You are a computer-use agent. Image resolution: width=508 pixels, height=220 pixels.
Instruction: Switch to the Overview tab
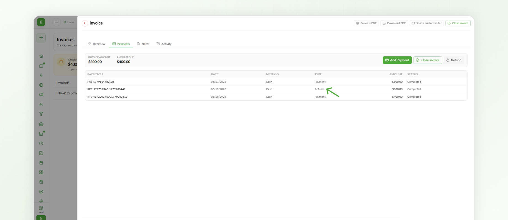click(96, 44)
